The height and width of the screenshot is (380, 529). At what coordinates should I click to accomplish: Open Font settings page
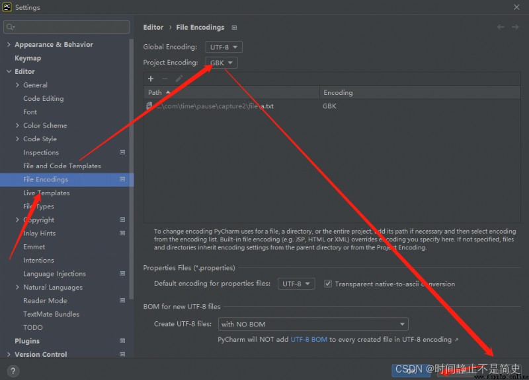point(30,111)
